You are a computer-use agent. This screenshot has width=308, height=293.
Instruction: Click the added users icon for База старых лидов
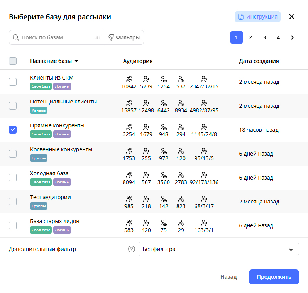[x=146, y=223]
